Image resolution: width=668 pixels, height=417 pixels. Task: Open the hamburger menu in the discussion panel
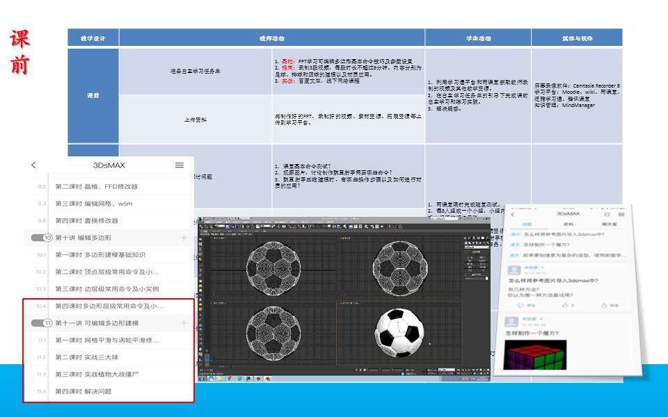(621, 214)
